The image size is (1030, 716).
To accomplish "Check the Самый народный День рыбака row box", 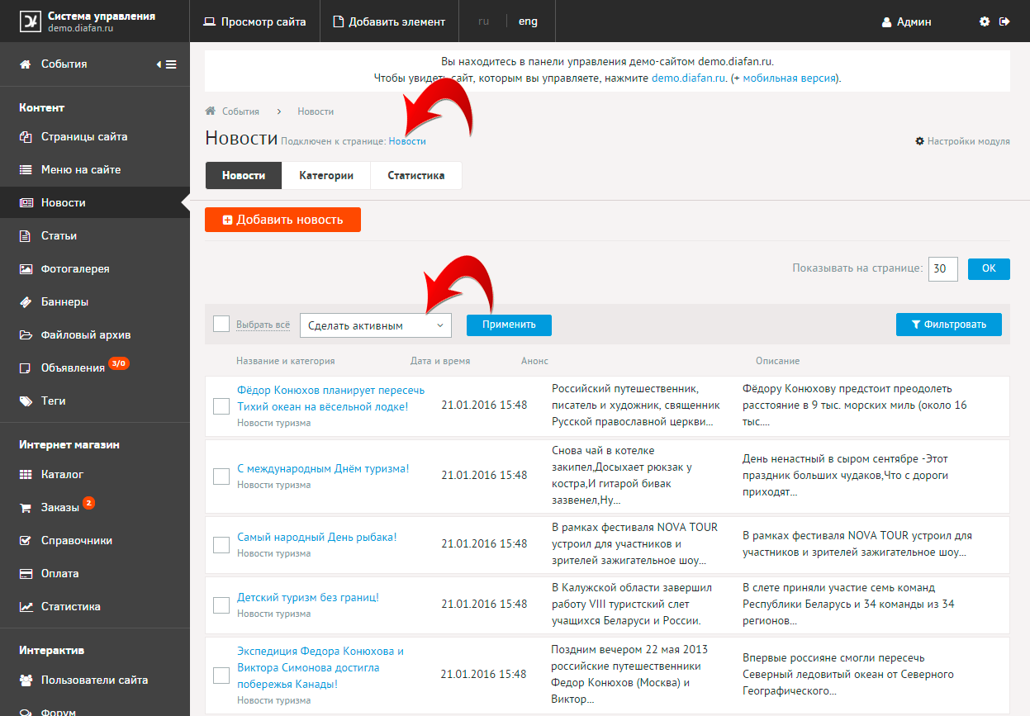I will click(221, 545).
